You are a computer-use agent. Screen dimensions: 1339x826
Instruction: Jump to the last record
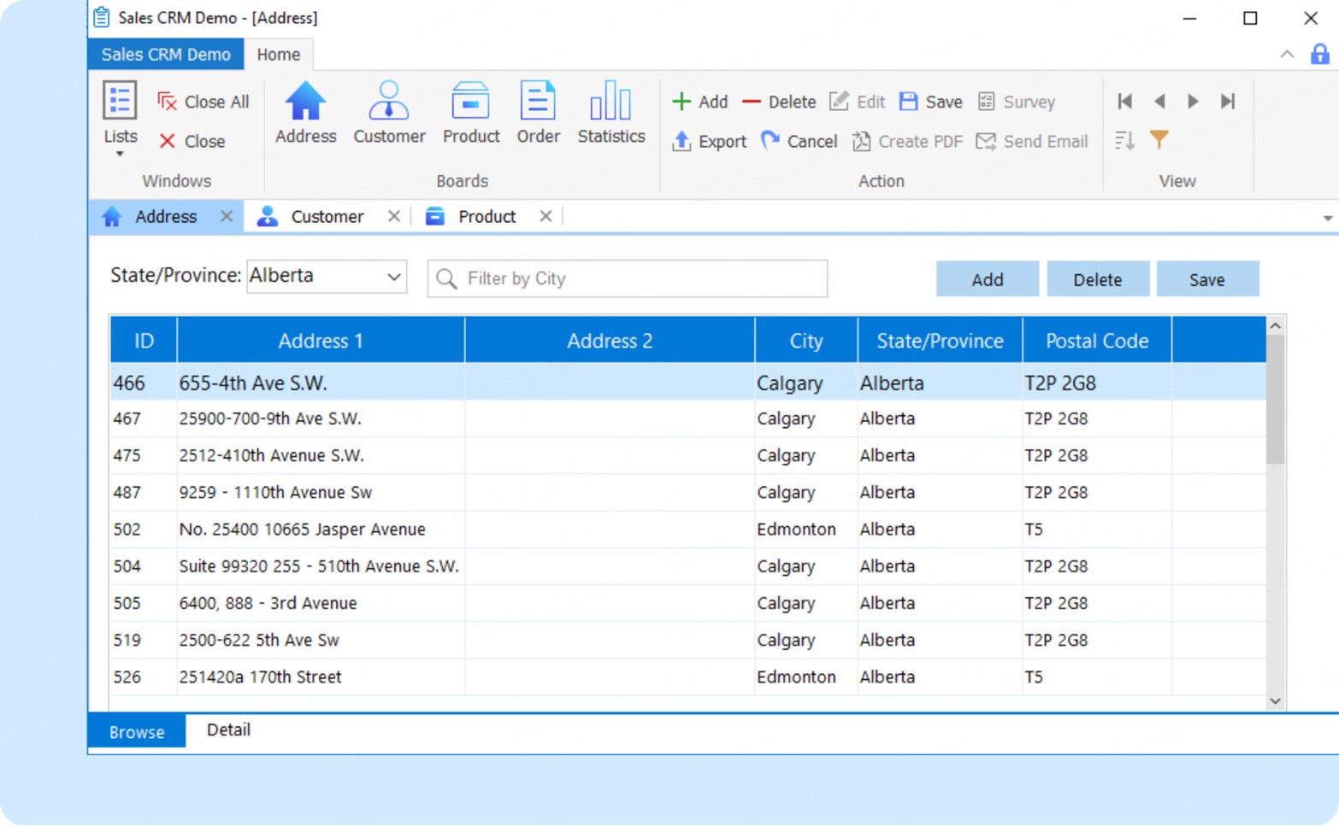point(1228,102)
